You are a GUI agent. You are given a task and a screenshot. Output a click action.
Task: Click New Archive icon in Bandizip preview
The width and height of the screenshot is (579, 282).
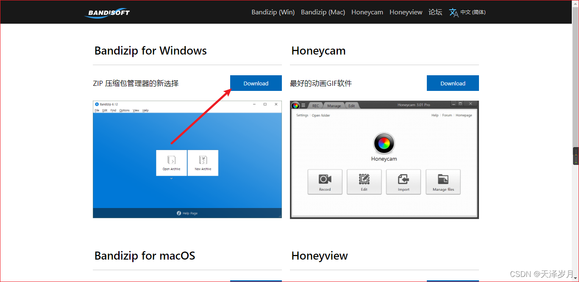point(203,160)
